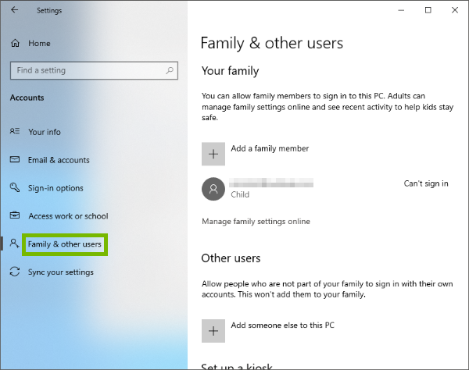The height and width of the screenshot is (370, 469).
Task: Go back using the arrow icon
Action: tap(14, 10)
